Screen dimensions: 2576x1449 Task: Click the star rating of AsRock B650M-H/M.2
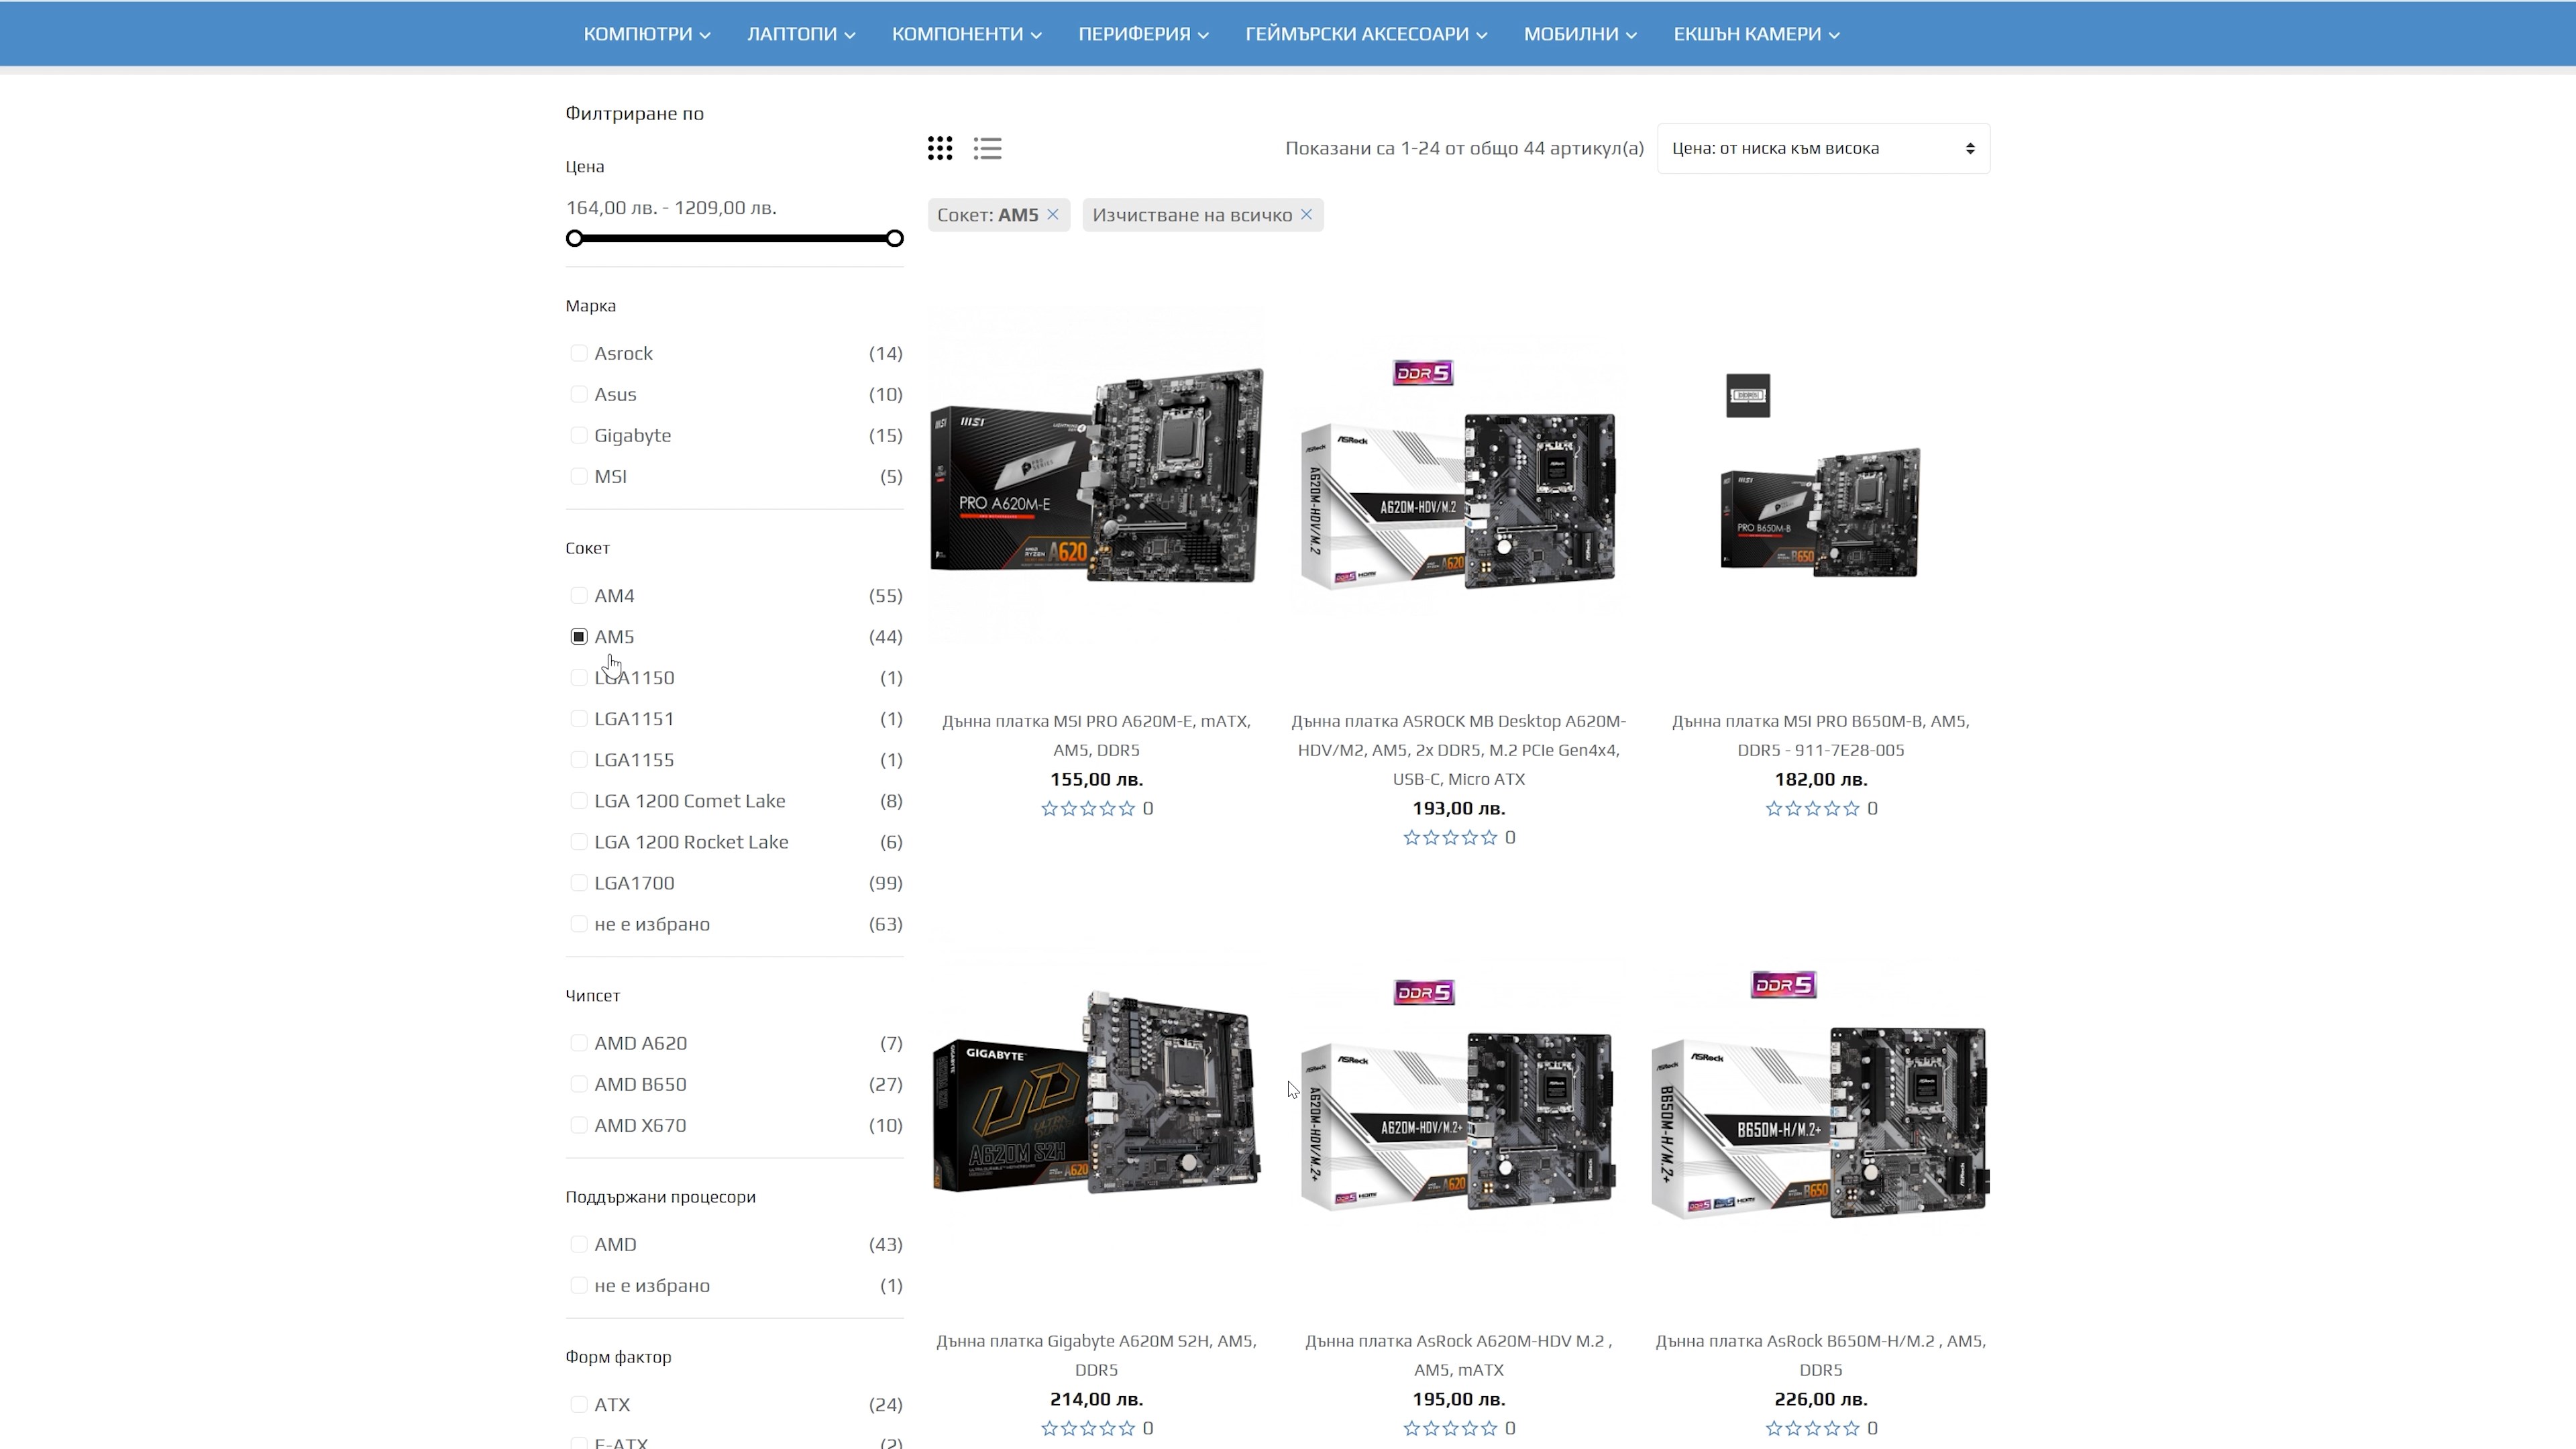click(x=1812, y=1428)
